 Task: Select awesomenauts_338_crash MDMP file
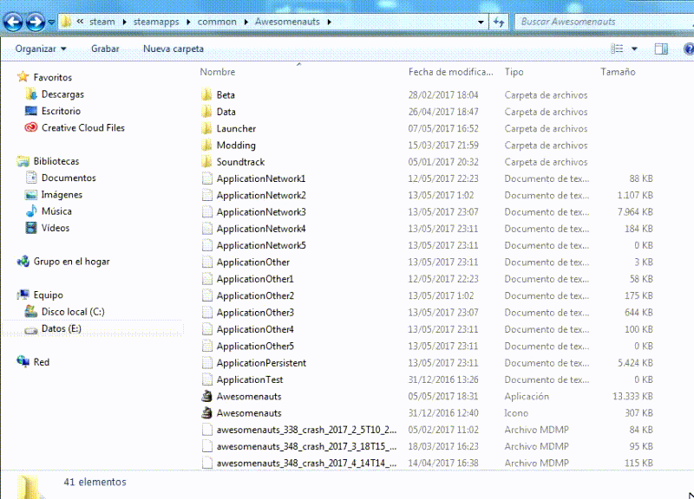click(x=306, y=430)
